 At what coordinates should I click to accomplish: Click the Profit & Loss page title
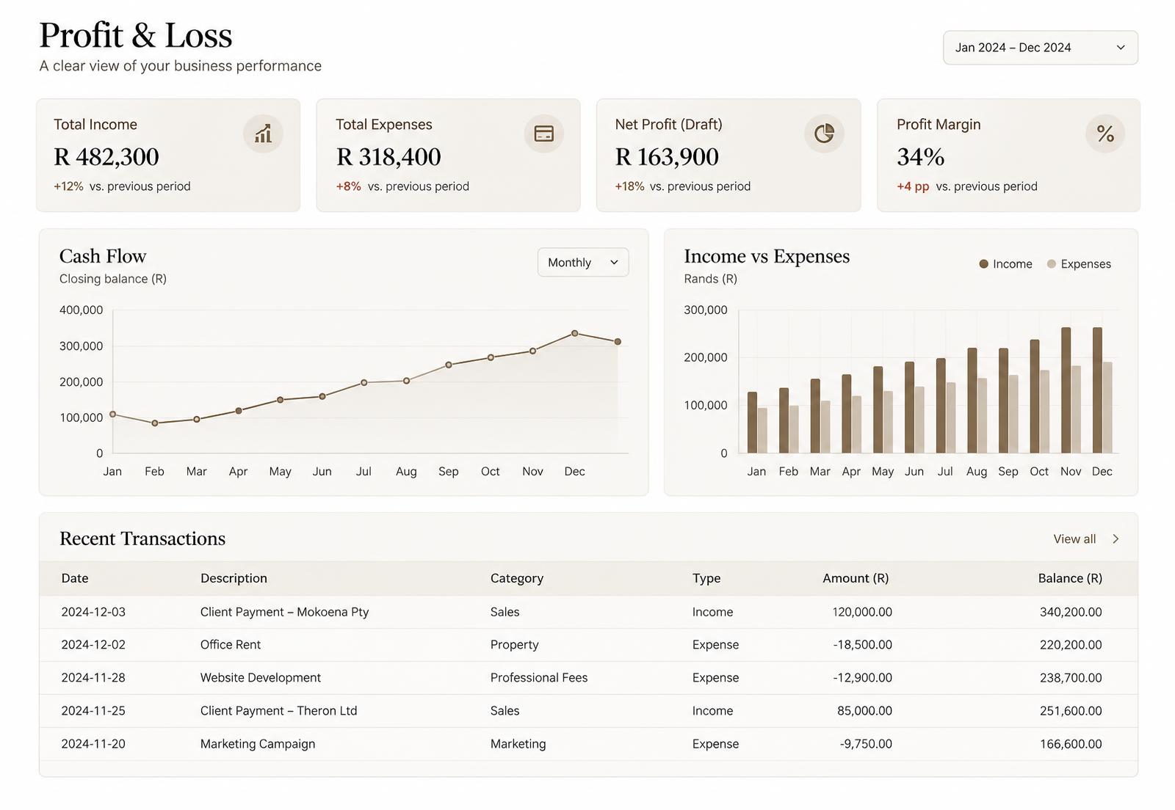[136, 35]
